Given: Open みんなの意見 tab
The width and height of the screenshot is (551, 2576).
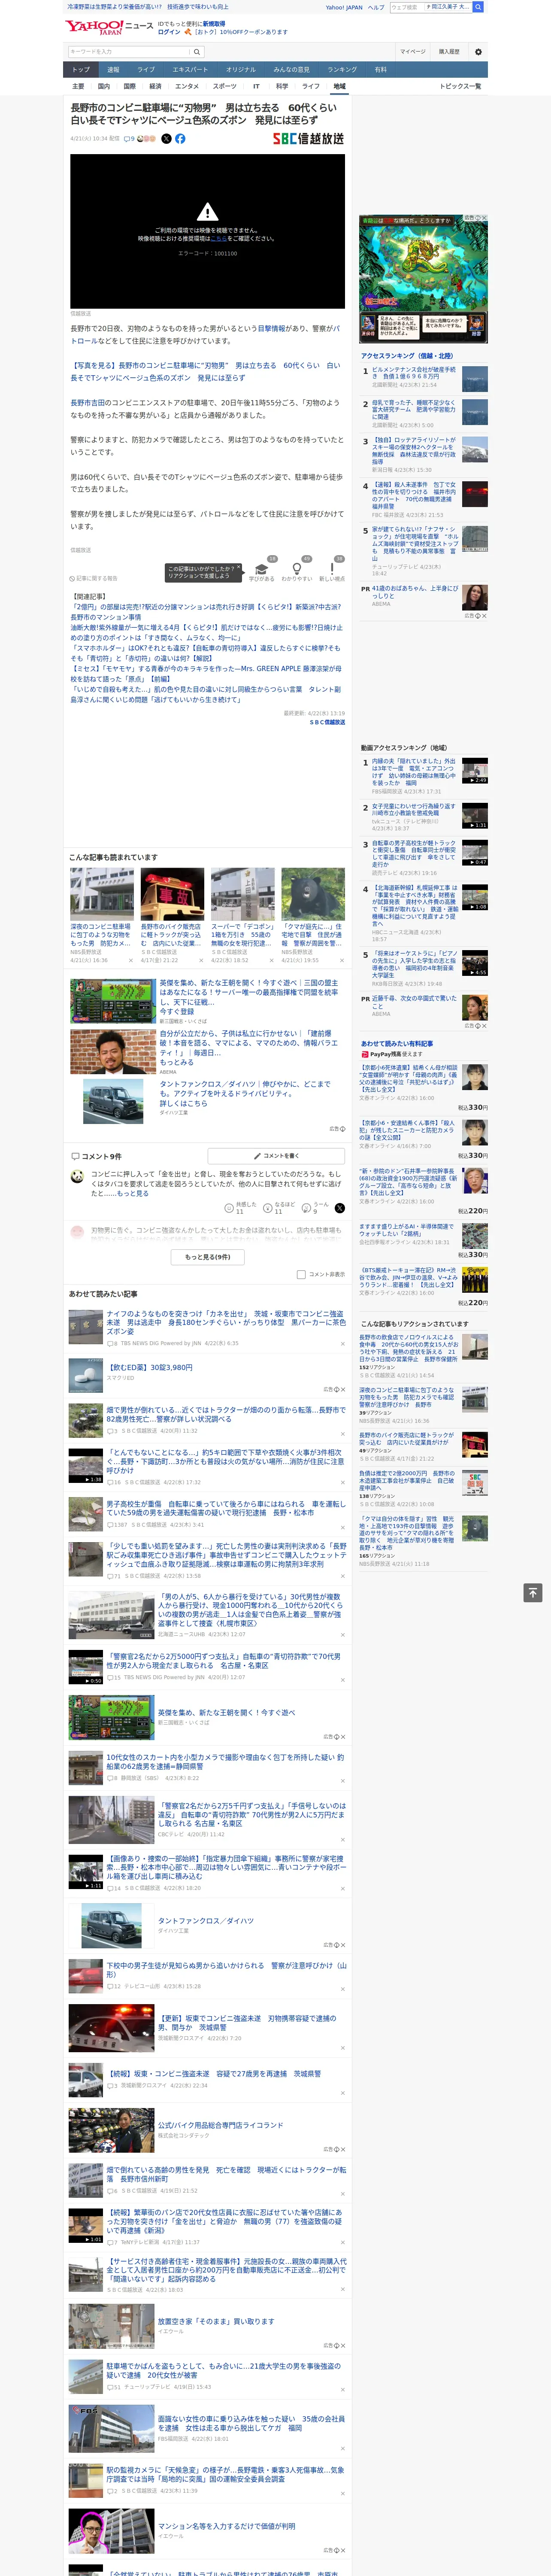Looking at the screenshot, I should [292, 70].
